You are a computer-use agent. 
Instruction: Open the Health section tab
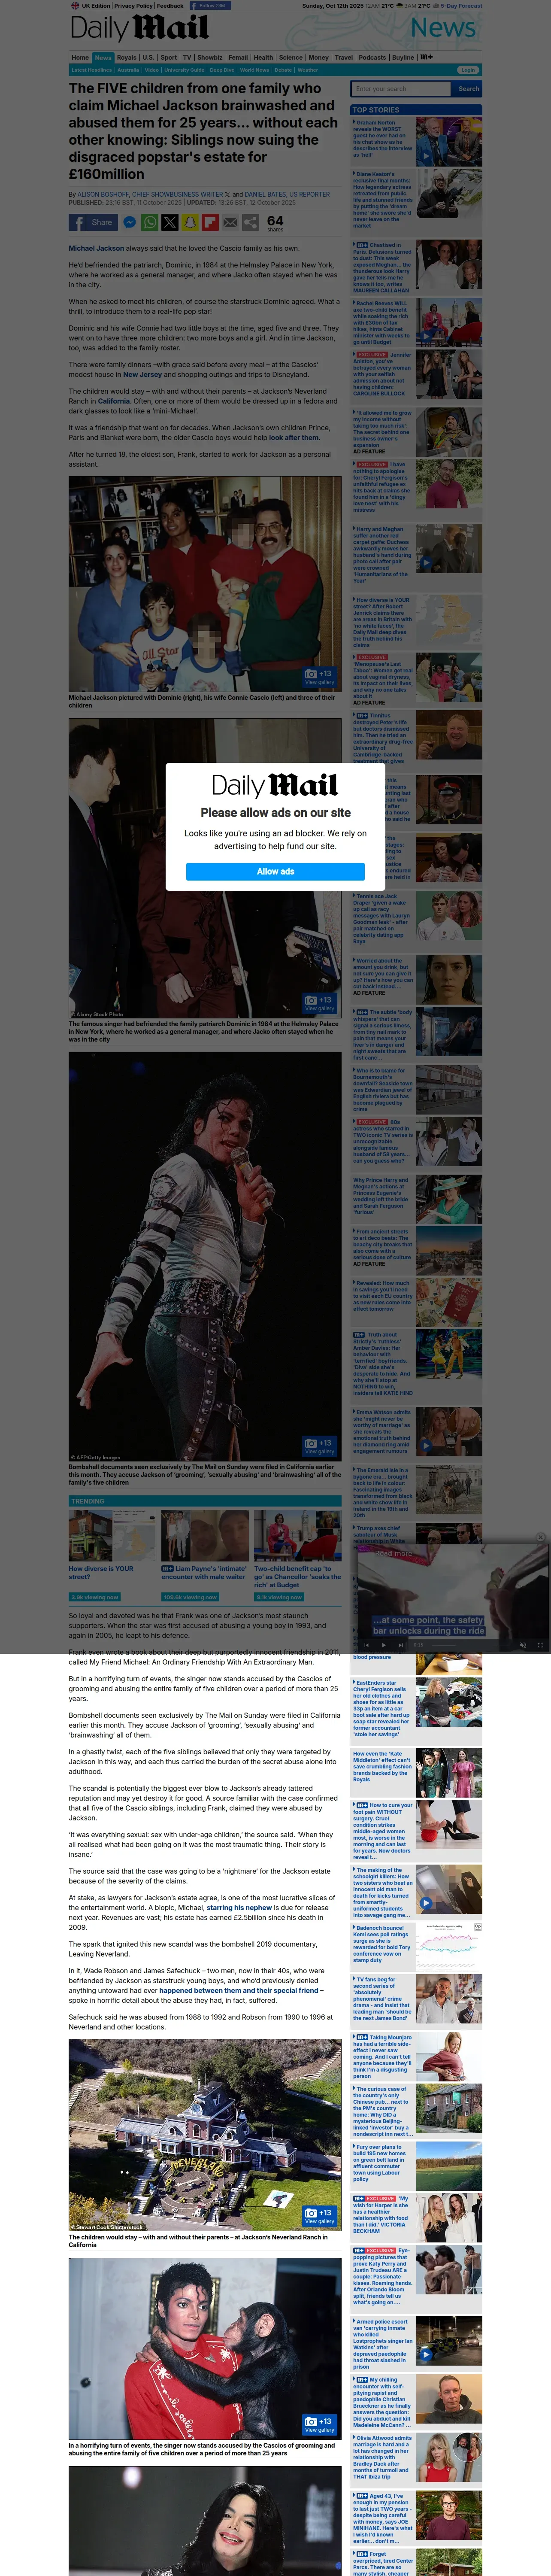(x=263, y=57)
